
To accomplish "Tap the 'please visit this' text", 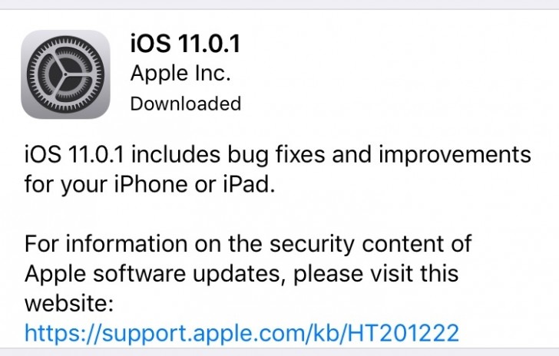I will [376, 274].
